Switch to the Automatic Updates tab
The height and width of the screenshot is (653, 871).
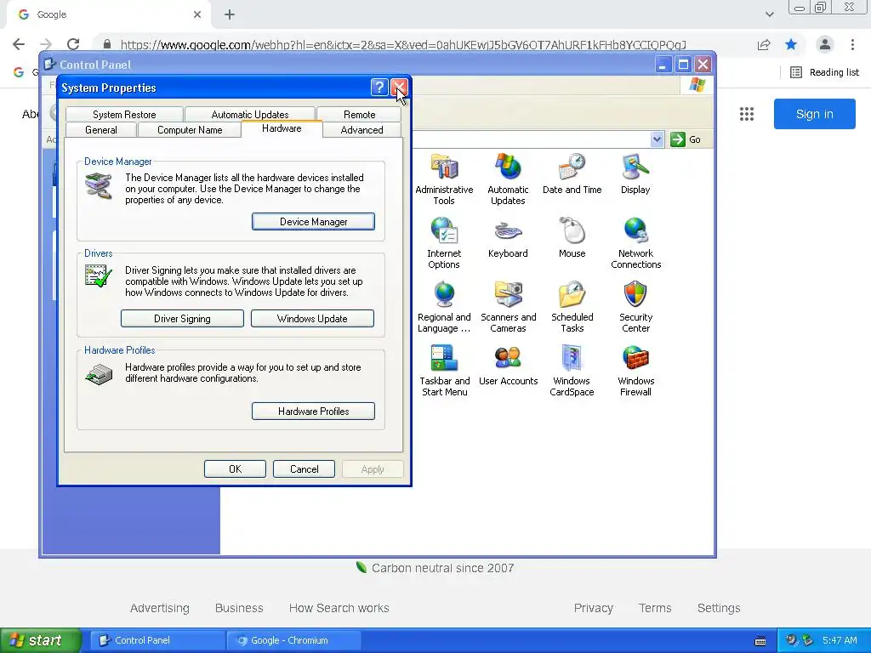250,115
